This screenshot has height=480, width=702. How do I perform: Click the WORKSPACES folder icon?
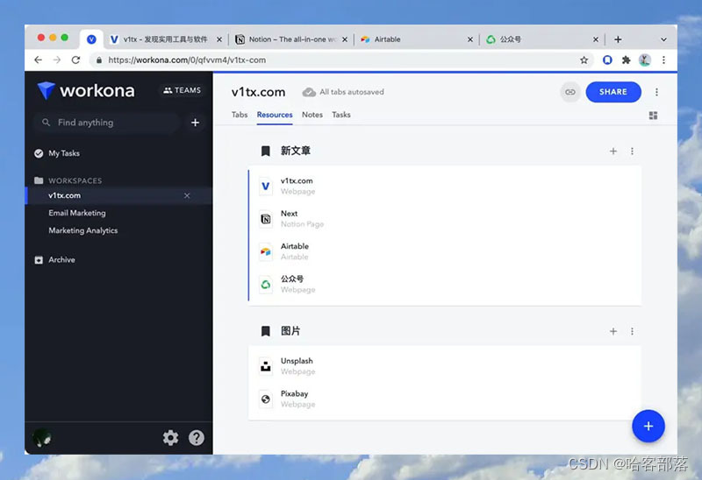39,180
